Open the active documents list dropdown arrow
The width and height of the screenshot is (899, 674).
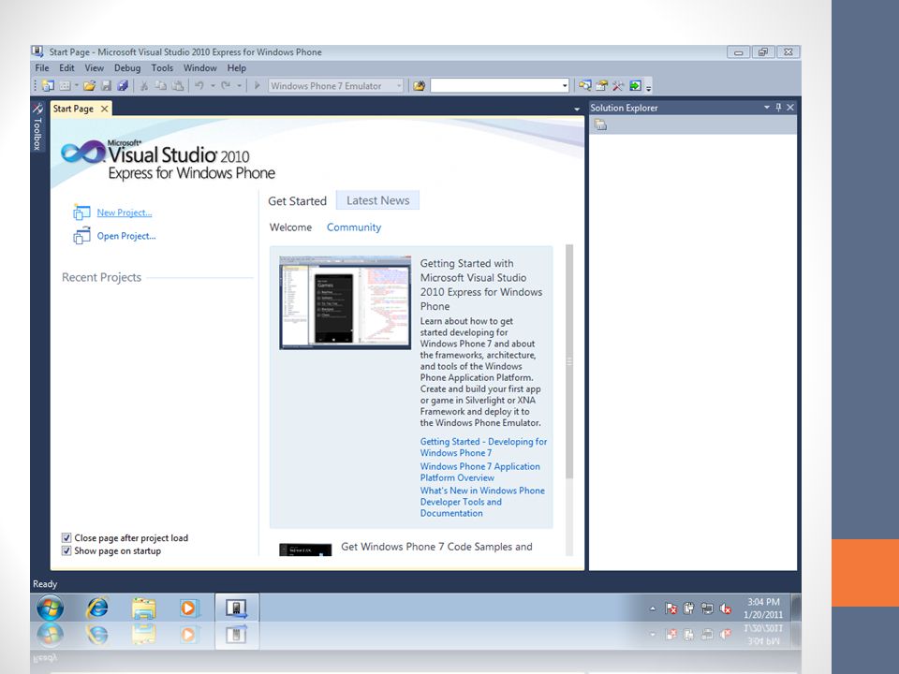point(577,109)
